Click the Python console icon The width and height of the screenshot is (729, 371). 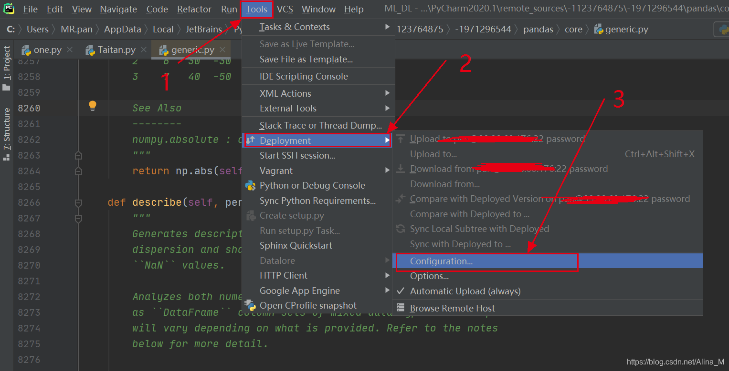tap(251, 185)
